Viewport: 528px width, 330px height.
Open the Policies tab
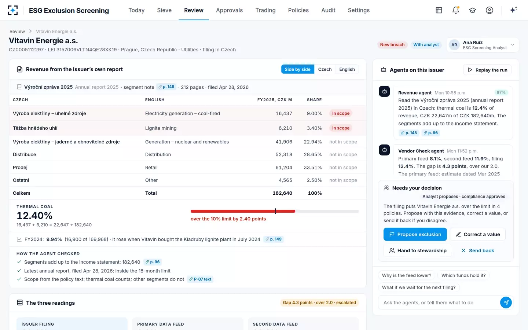coord(298,10)
